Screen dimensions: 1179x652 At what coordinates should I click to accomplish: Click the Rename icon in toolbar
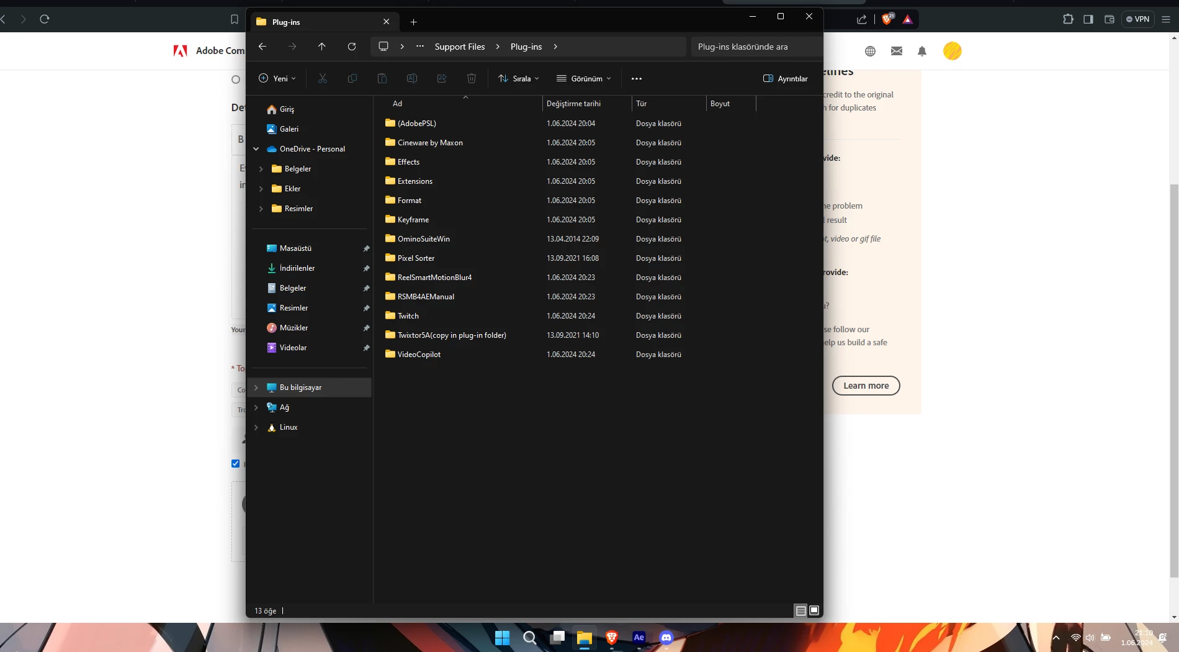[412, 78]
